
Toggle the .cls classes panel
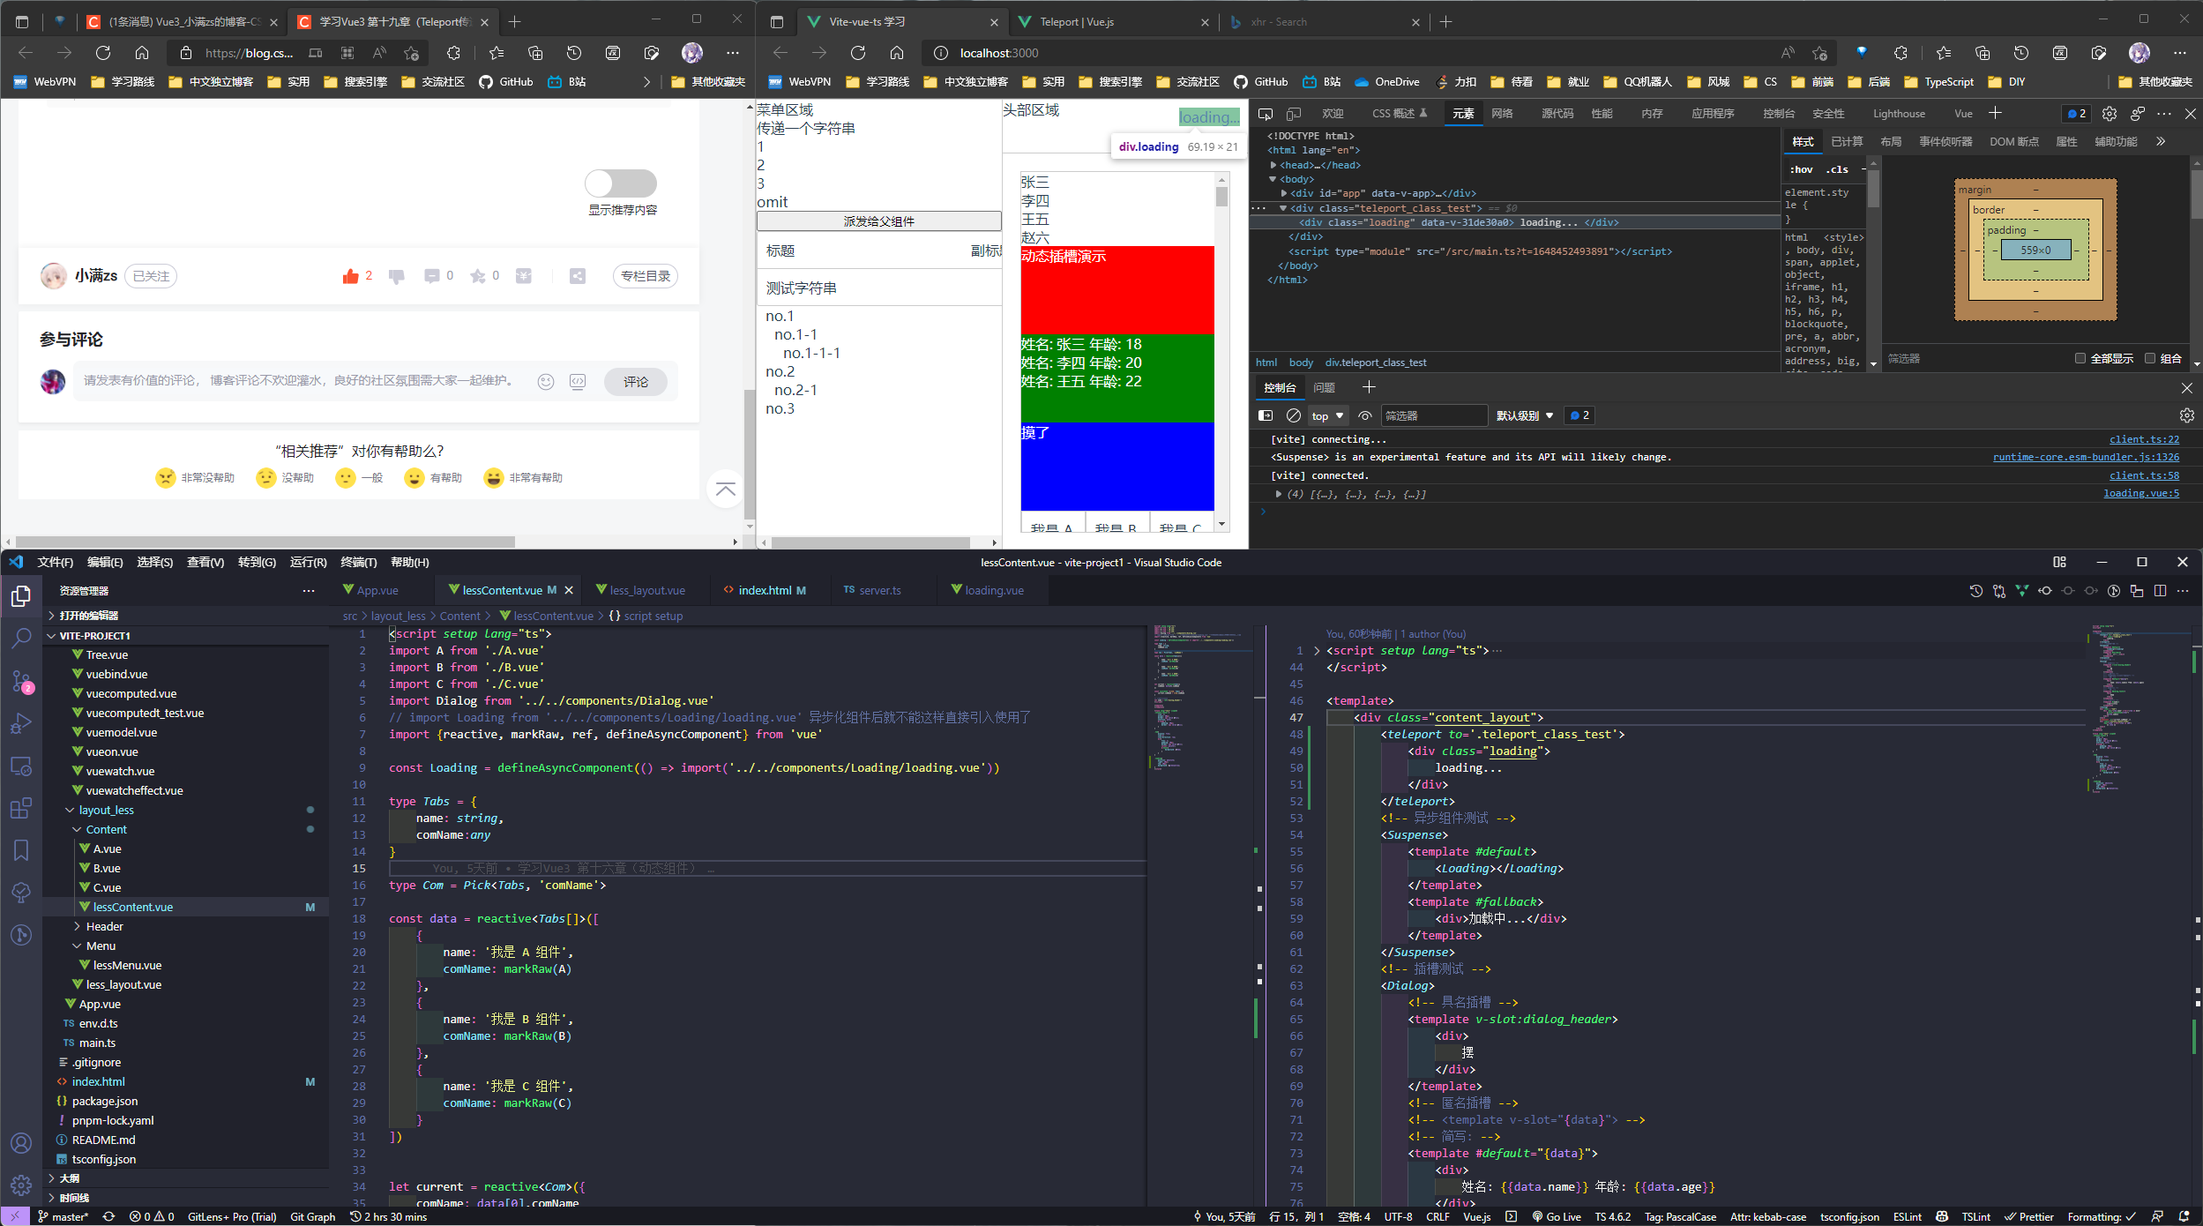point(1837,169)
